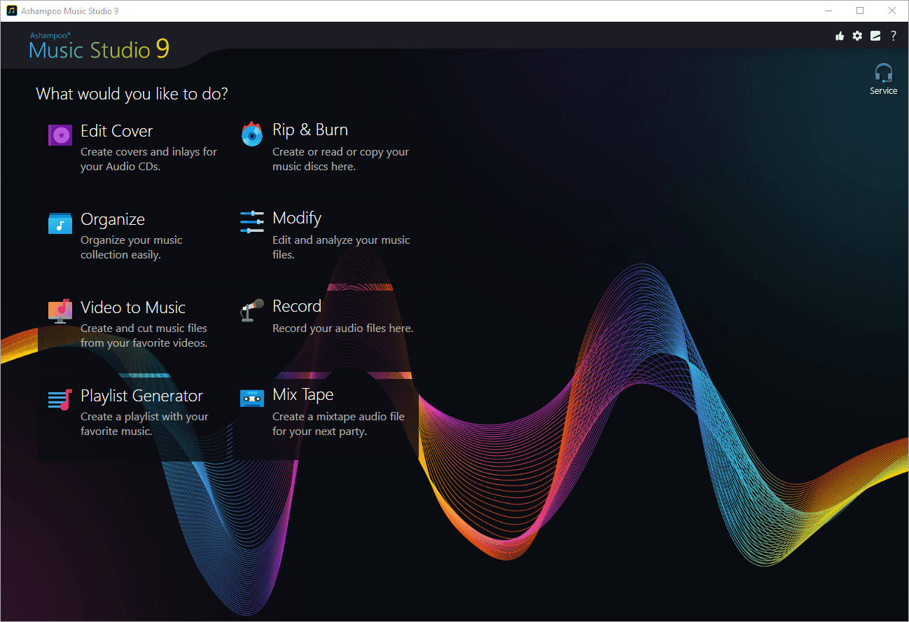Close the Ashampoo Music Studio window
Viewport: 909px width, 622px height.
[891, 11]
